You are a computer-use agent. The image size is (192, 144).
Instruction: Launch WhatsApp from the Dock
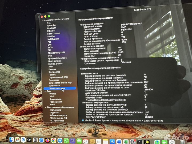[x=66, y=141]
